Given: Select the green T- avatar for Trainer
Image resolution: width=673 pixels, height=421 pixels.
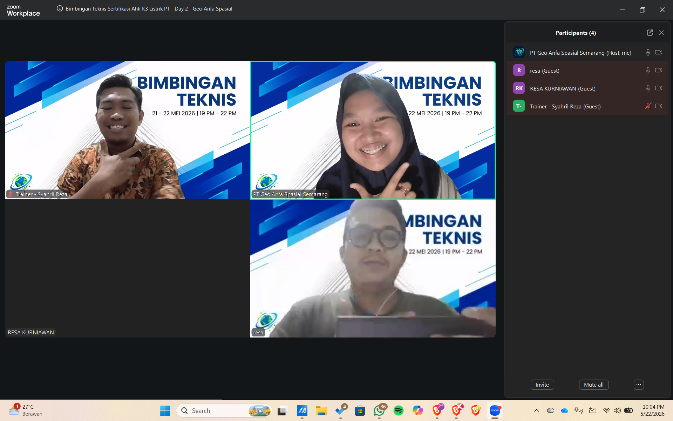Looking at the screenshot, I should [x=519, y=106].
